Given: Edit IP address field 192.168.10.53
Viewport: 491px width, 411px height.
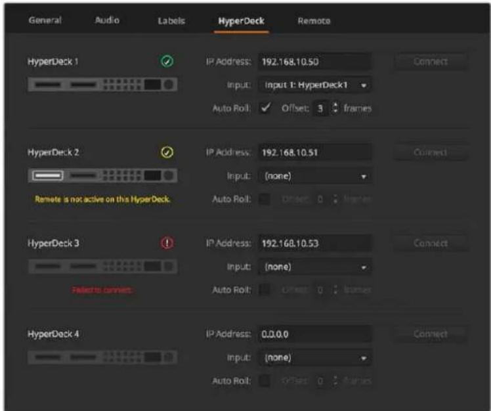Looking at the screenshot, I should [x=314, y=243].
